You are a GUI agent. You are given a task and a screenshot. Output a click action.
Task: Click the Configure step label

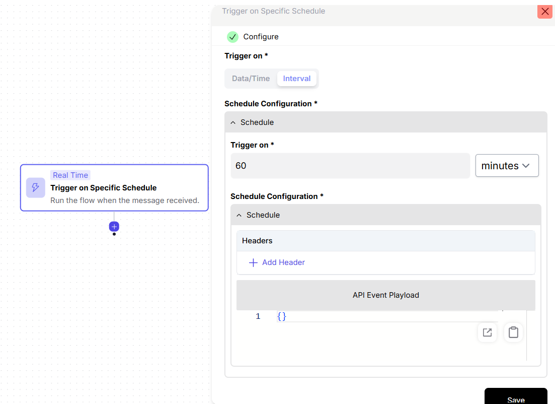point(261,37)
